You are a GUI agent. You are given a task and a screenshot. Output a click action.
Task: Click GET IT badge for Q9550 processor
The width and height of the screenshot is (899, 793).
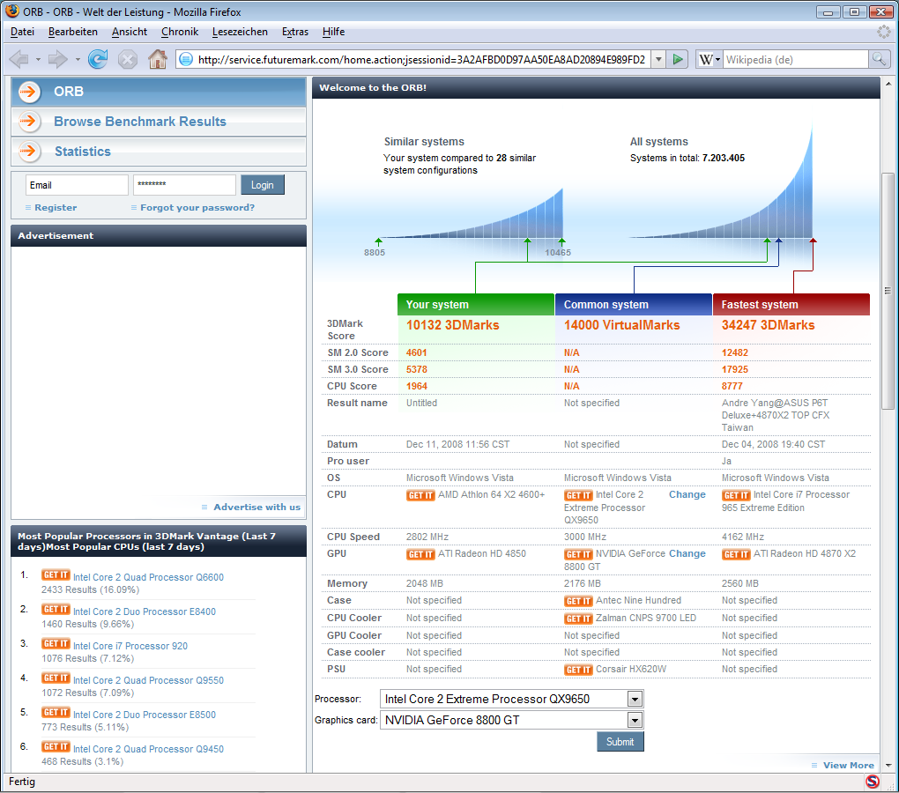56,678
